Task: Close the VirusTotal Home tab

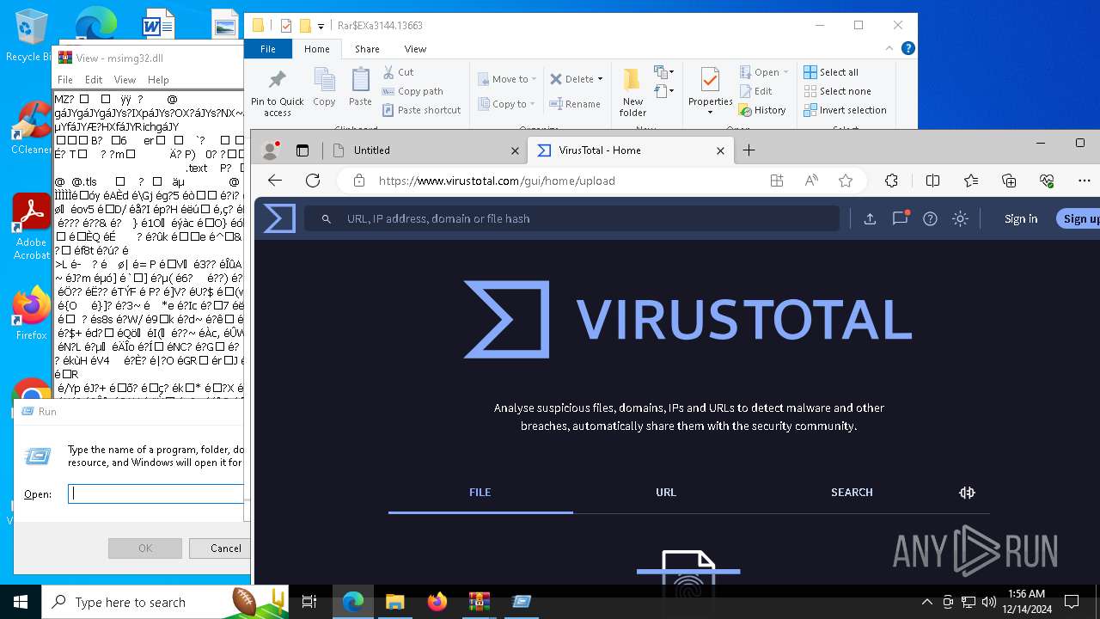Action: [721, 150]
